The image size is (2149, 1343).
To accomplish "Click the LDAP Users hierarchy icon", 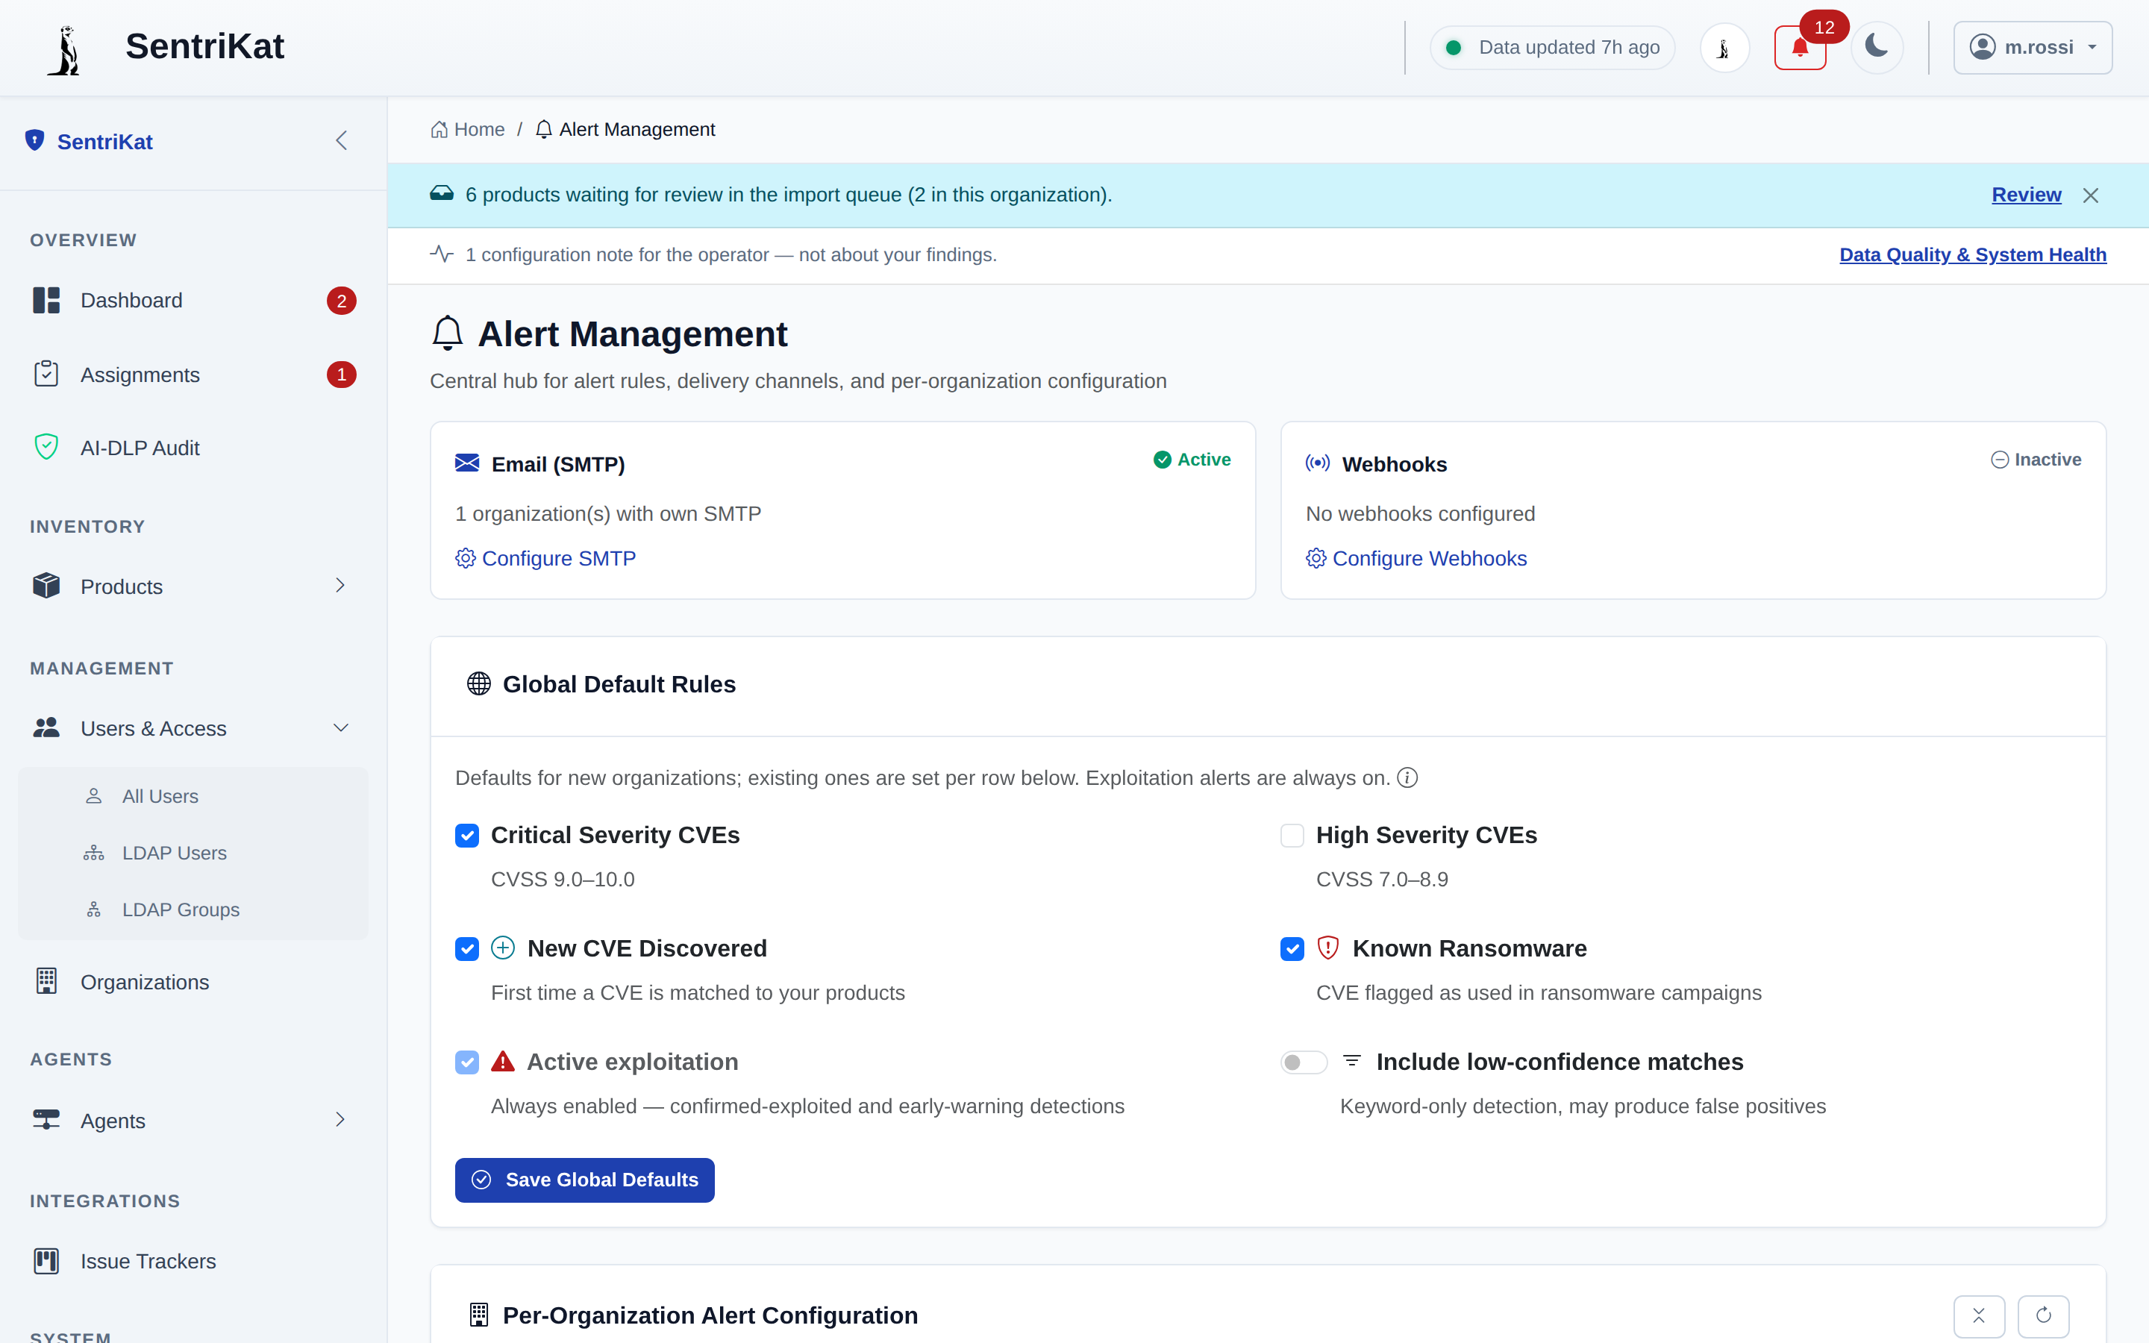I will tap(93, 853).
